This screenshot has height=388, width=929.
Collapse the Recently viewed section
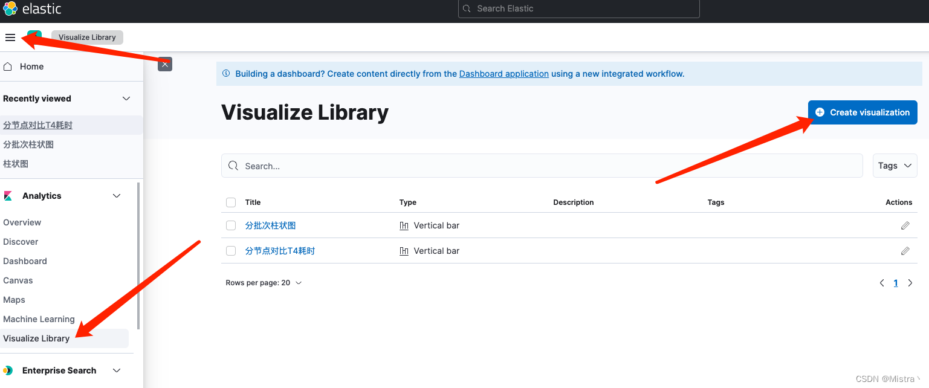click(126, 99)
